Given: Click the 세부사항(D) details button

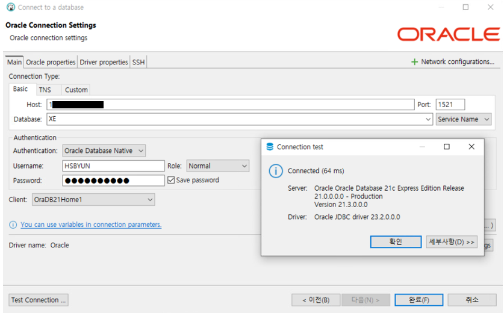Looking at the screenshot, I should pos(452,242).
